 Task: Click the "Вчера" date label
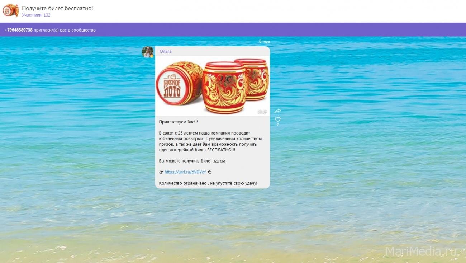pos(265,42)
